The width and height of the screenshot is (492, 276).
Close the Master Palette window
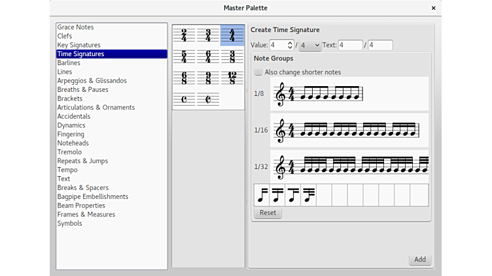pyautogui.click(x=433, y=8)
